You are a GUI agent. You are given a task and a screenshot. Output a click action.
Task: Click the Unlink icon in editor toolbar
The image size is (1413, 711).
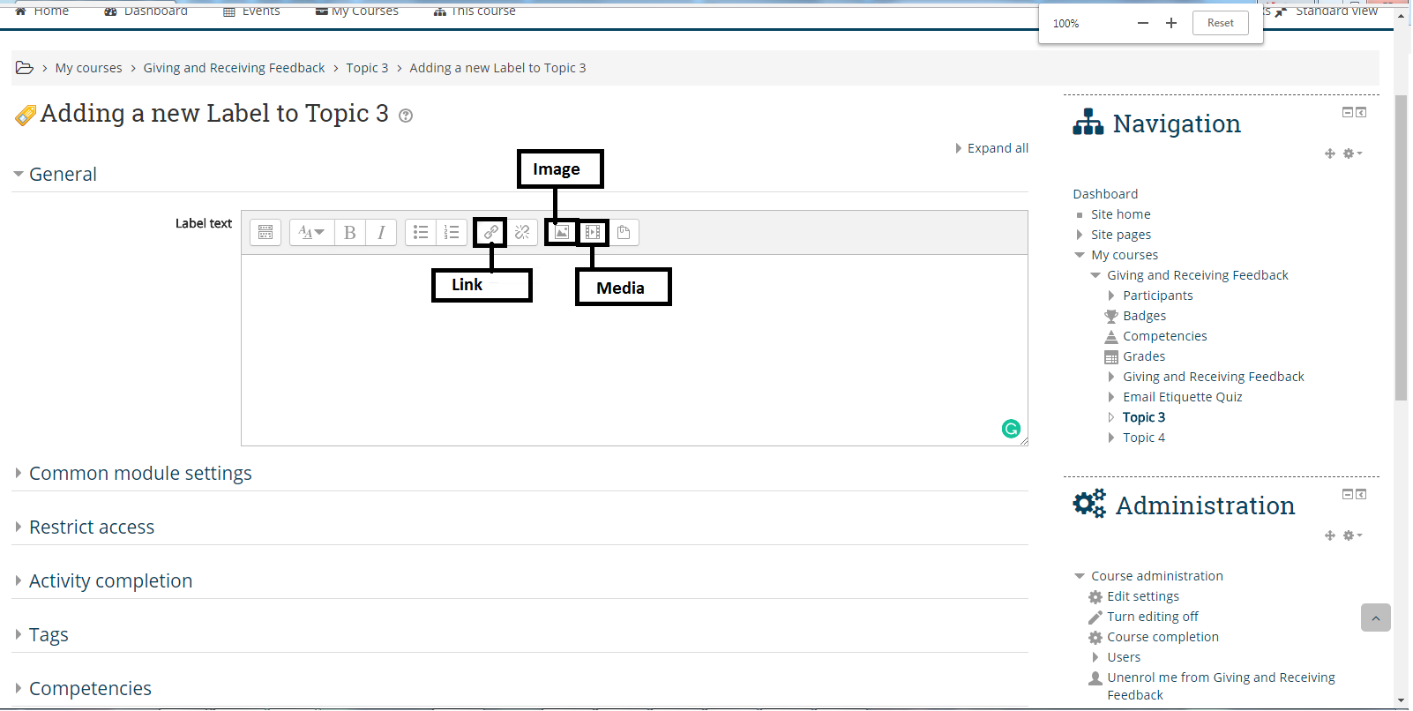point(522,233)
